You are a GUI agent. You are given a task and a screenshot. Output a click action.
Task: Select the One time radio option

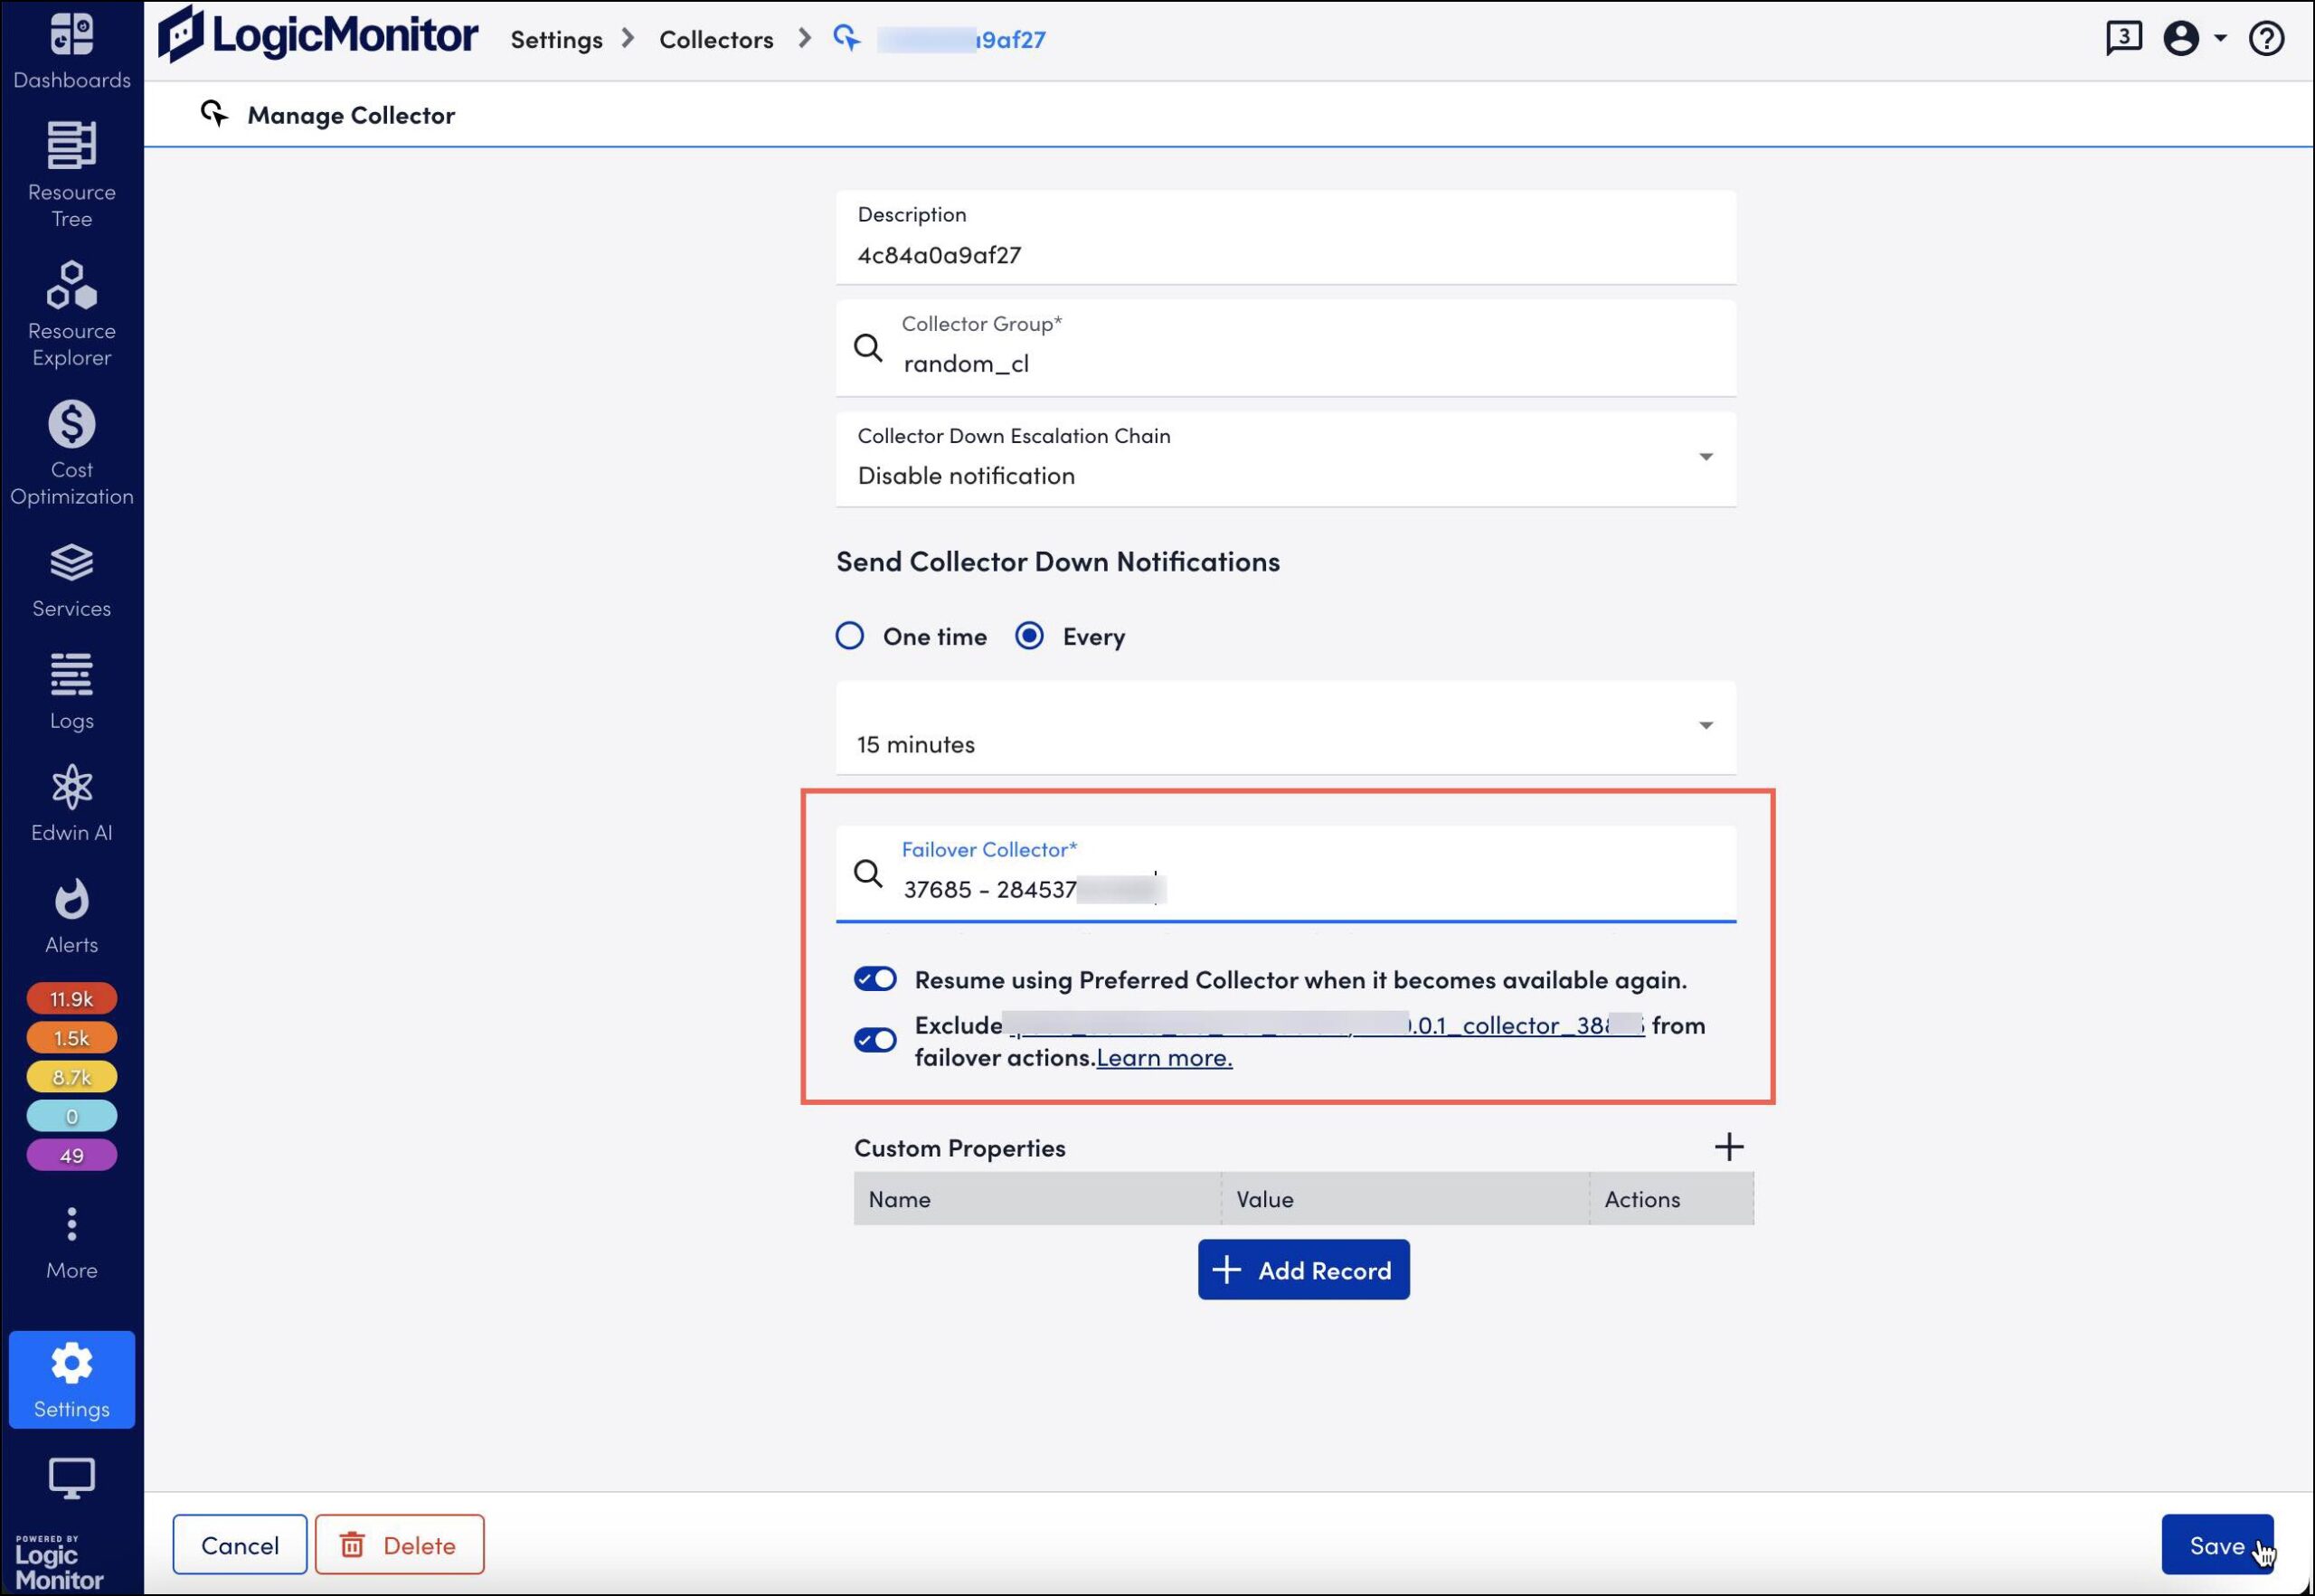pyautogui.click(x=850, y=636)
